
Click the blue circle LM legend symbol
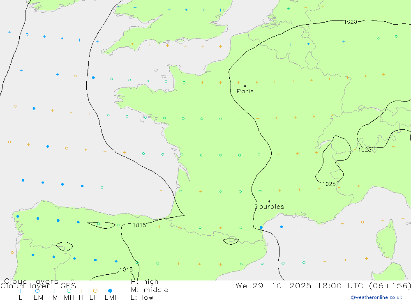pyautogui.click(x=37, y=291)
